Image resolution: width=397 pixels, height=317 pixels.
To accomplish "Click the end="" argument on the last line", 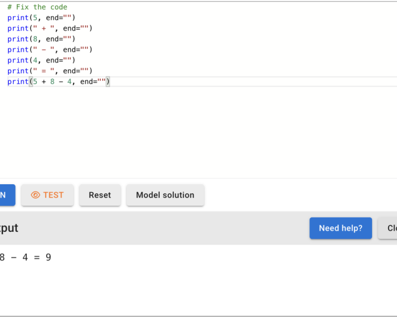I will (x=93, y=81).
